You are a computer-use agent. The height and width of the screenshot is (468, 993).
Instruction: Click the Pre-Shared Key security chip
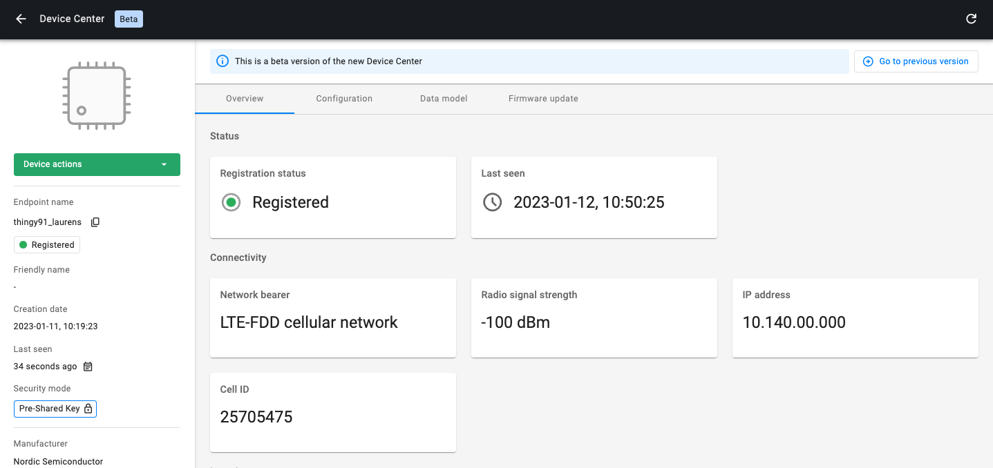(x=55, y=409)
